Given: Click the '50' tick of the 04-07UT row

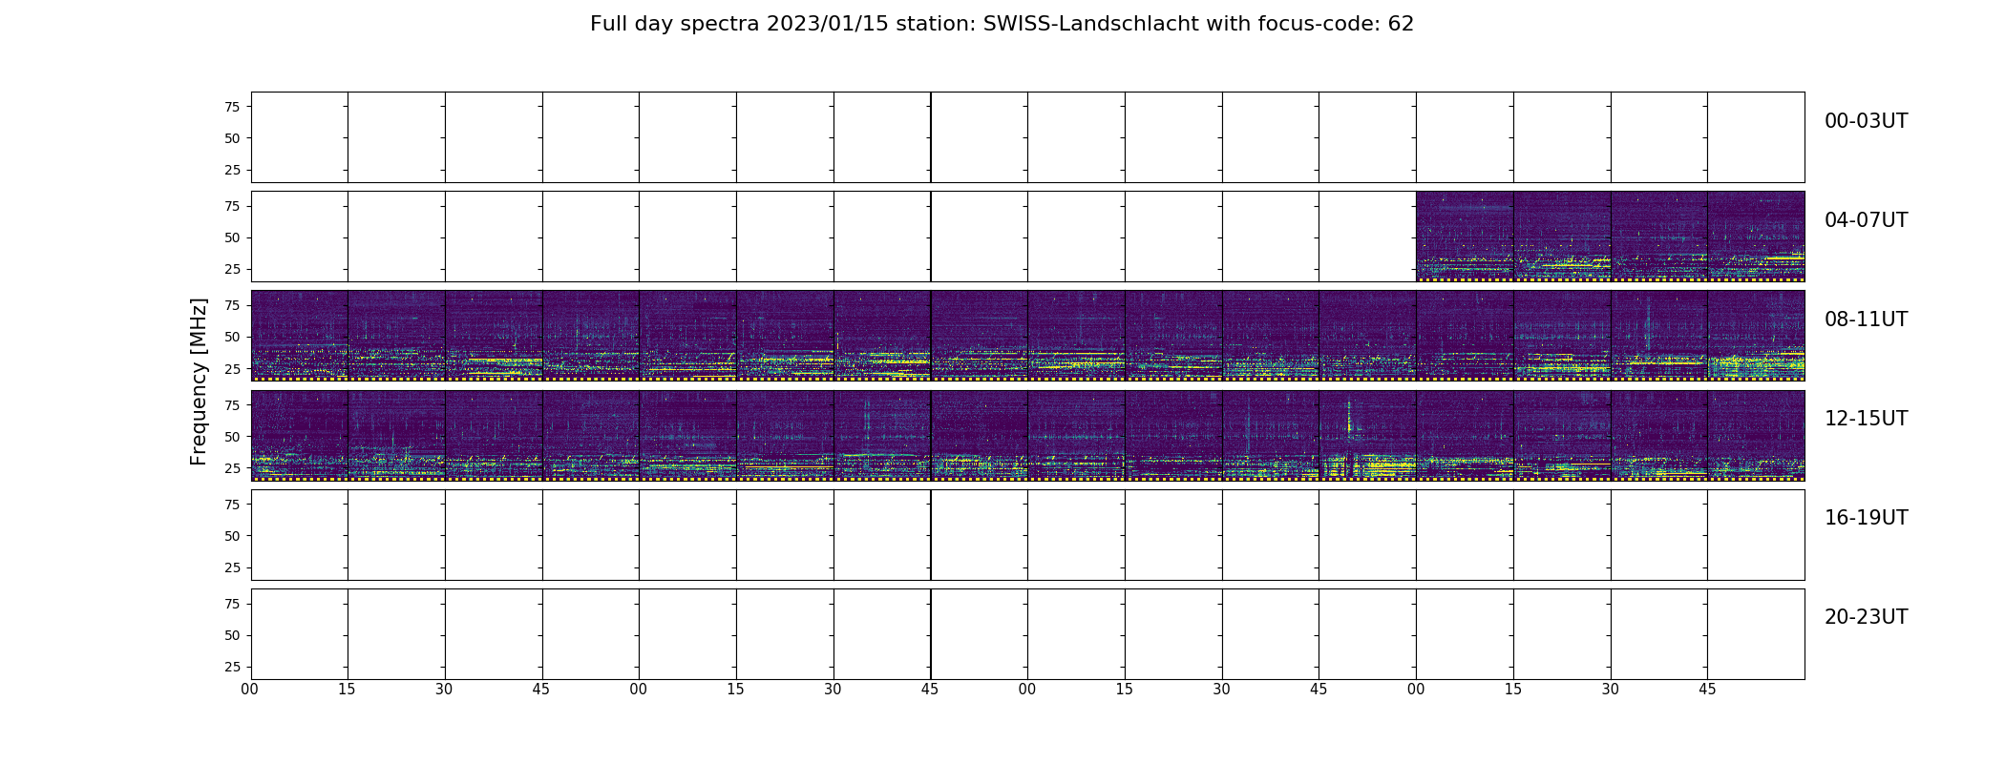Looking at the screenshot, I should click(232, 237).
